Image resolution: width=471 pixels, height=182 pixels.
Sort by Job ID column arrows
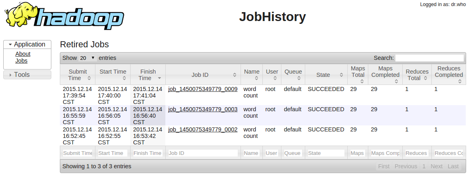pyautogui.click(x=234, y=75)
